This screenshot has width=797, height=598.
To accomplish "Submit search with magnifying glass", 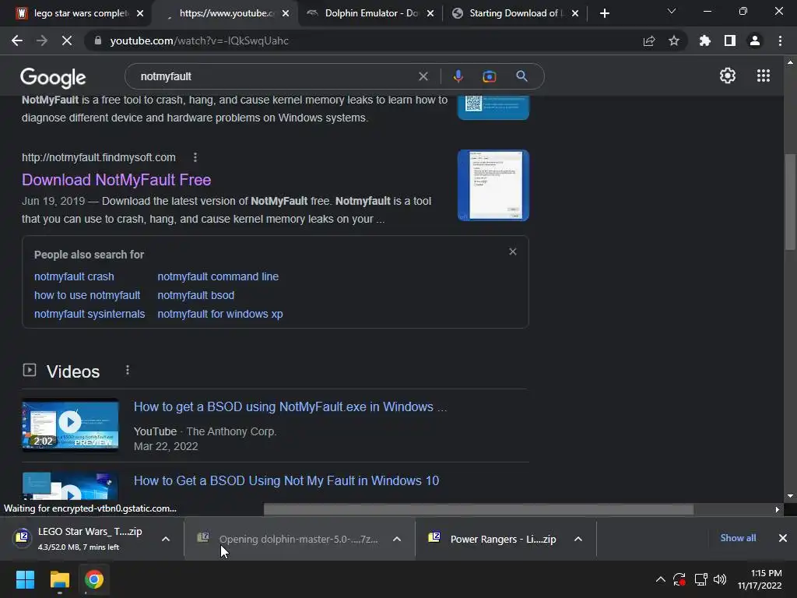I will tap(521, 76).
